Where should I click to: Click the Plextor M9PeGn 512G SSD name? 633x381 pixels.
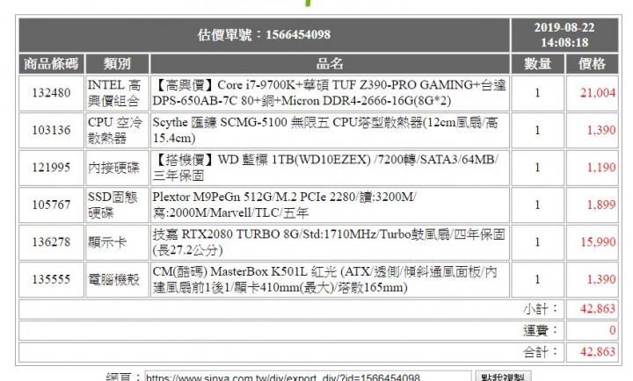[x=284, y=205]
